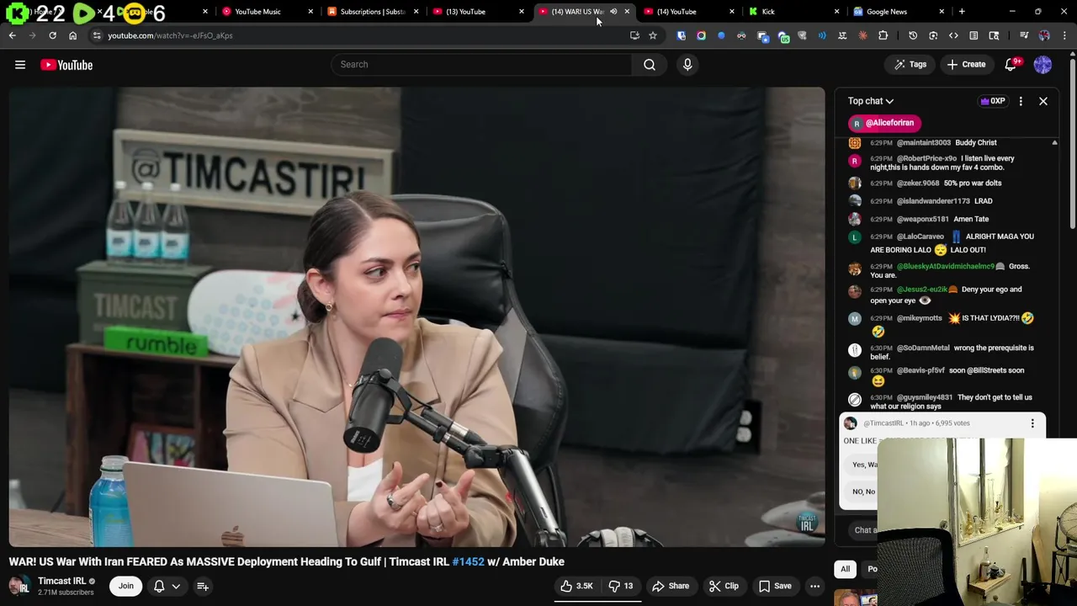1077x606 pixels.
Task: Click the icon right of subscription chevron
Action: 203,587
